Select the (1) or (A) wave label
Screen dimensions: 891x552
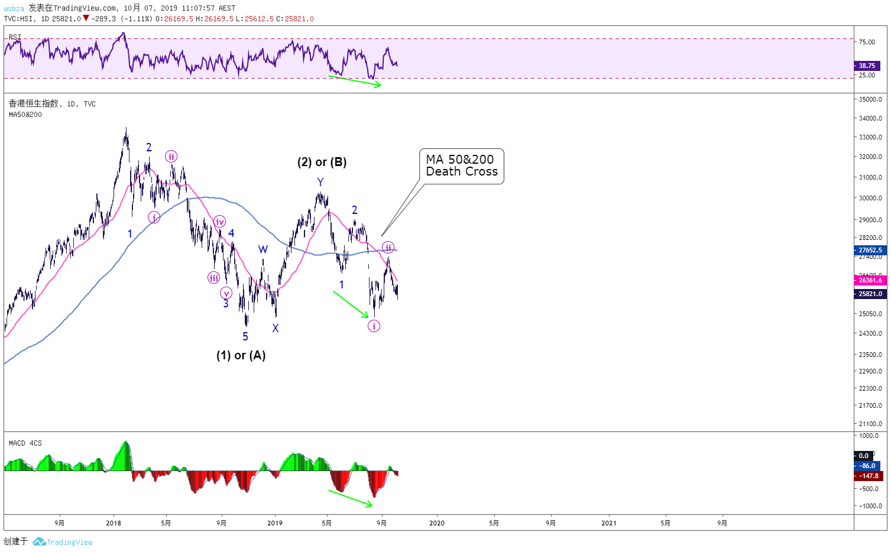(x=241, y=355)
